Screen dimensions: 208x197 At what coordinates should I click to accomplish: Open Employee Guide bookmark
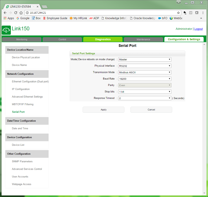tap(55, 18)
